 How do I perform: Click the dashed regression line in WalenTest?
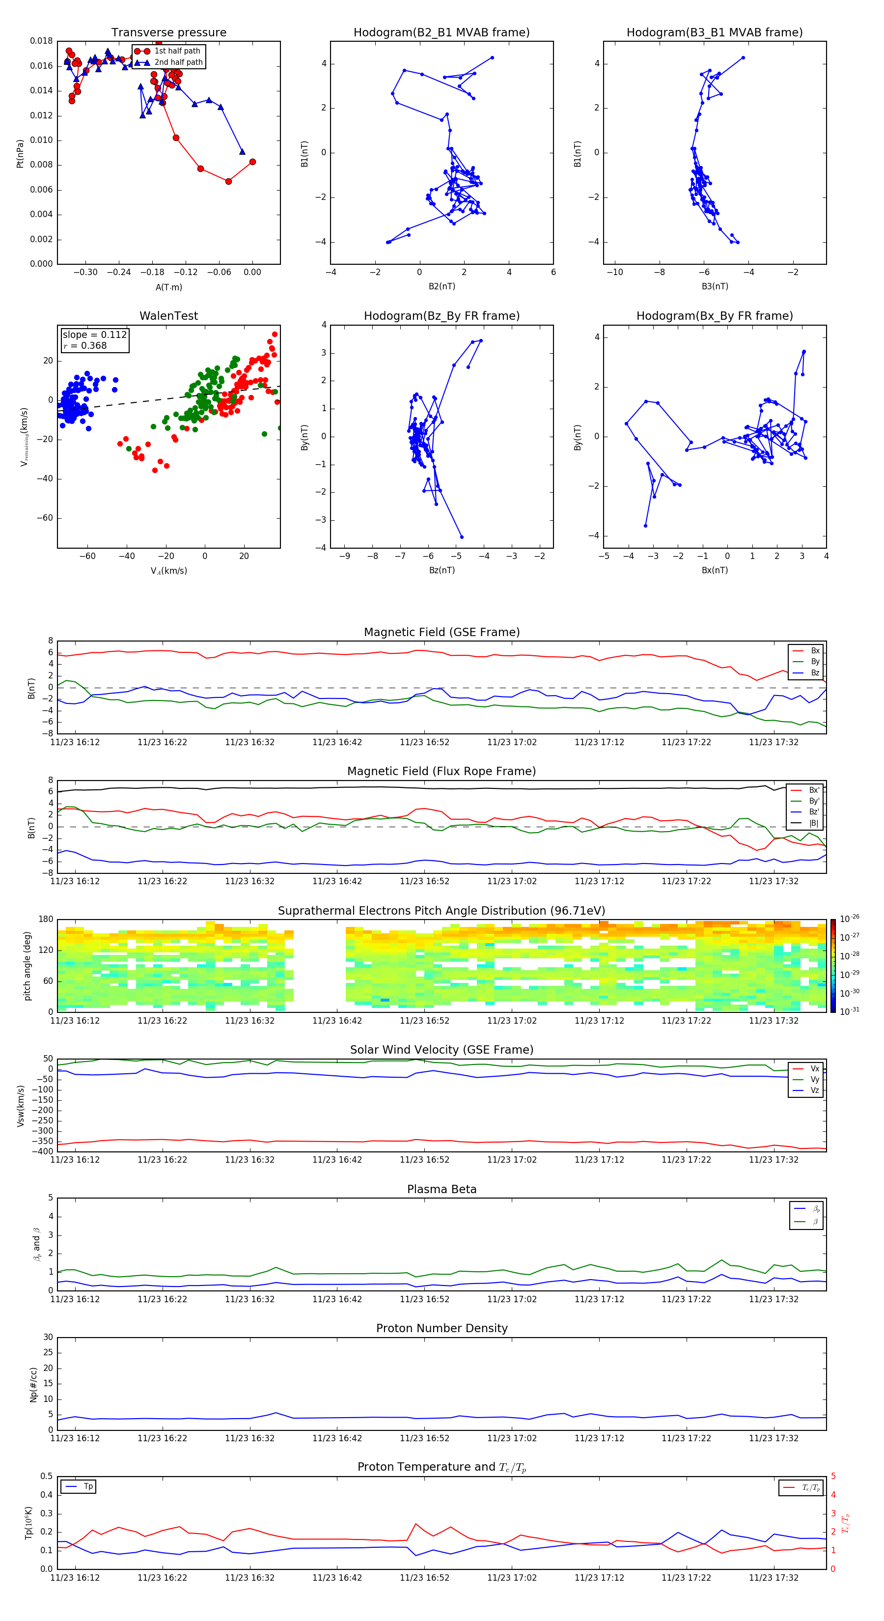coord(168,399)
